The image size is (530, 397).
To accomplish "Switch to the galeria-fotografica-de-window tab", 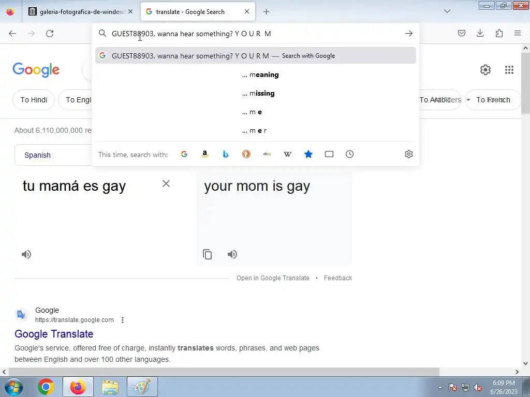I will click(x=82, y=12).
